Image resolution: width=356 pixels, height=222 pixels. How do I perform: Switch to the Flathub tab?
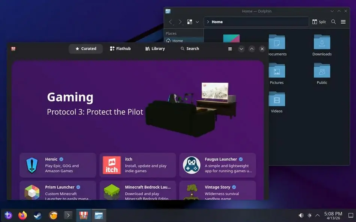(120, 48)
